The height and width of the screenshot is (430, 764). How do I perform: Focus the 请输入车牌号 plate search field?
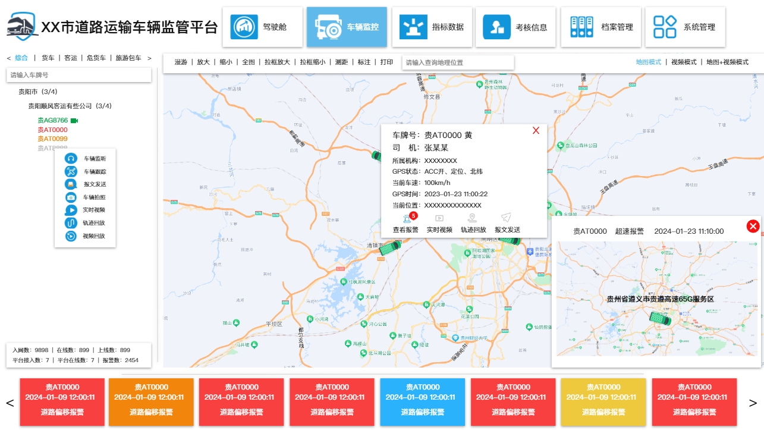[x=78, y=75]
